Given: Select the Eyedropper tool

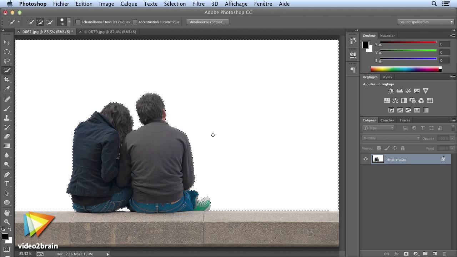Looking at the screenshot, I should coord(7,89).
